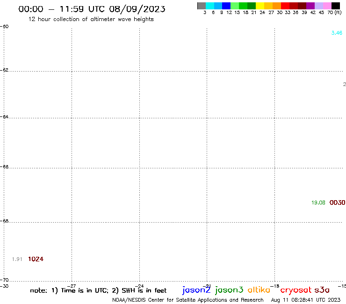Click the 1.91 wave height value

click(17, 259)
